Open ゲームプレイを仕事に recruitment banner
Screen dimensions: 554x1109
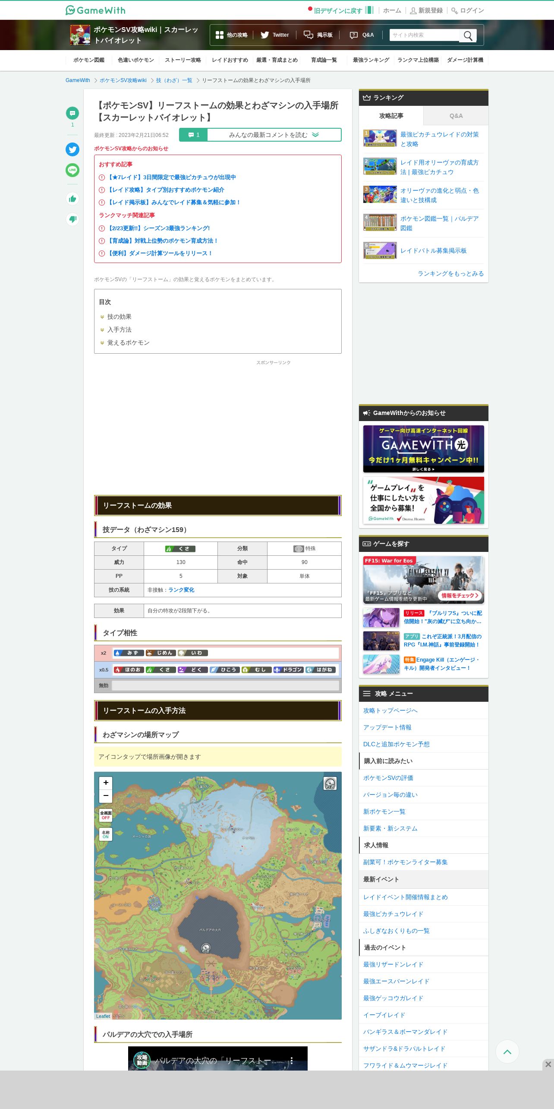click(424, 500)
